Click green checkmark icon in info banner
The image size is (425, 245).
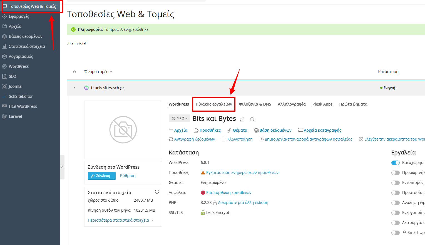pos(73,29)
